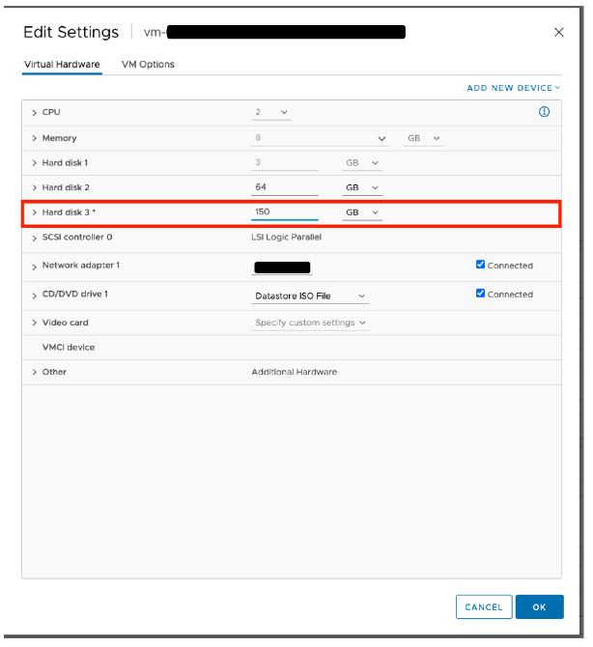Expand the CPU settings row
The height and width of the screenshot is (647, 593).
click(35, 113)
